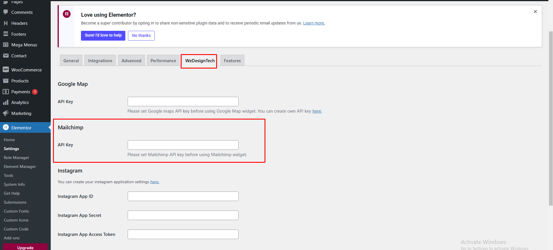Click the Upgrade button in sidebar

point(25,247)
